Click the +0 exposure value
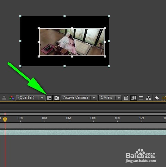The width and height of the screenshot is (166, 167). (164, 98)
